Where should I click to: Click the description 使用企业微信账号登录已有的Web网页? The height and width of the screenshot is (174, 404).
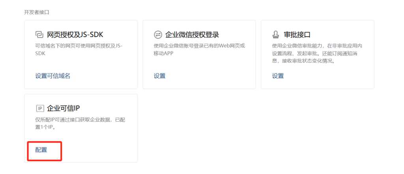coord(199,49)
